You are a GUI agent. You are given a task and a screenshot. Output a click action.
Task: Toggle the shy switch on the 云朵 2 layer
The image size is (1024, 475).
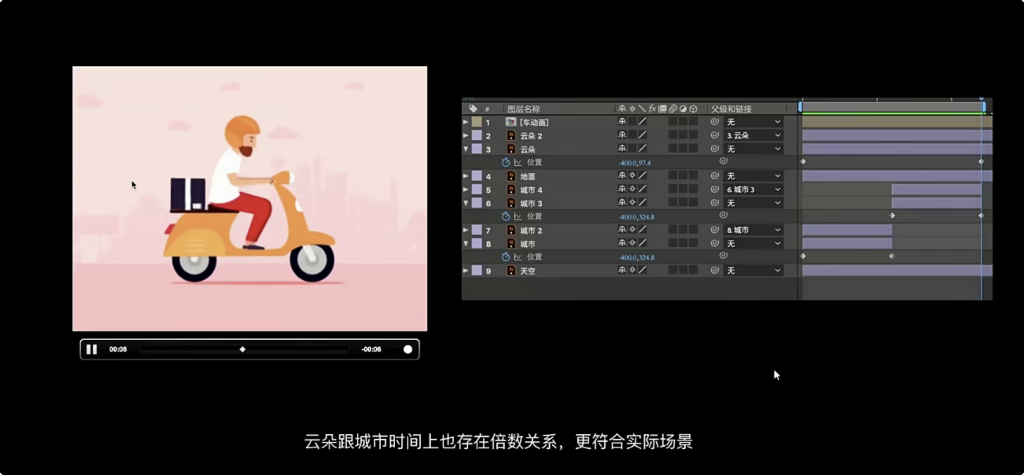point(622,135)
